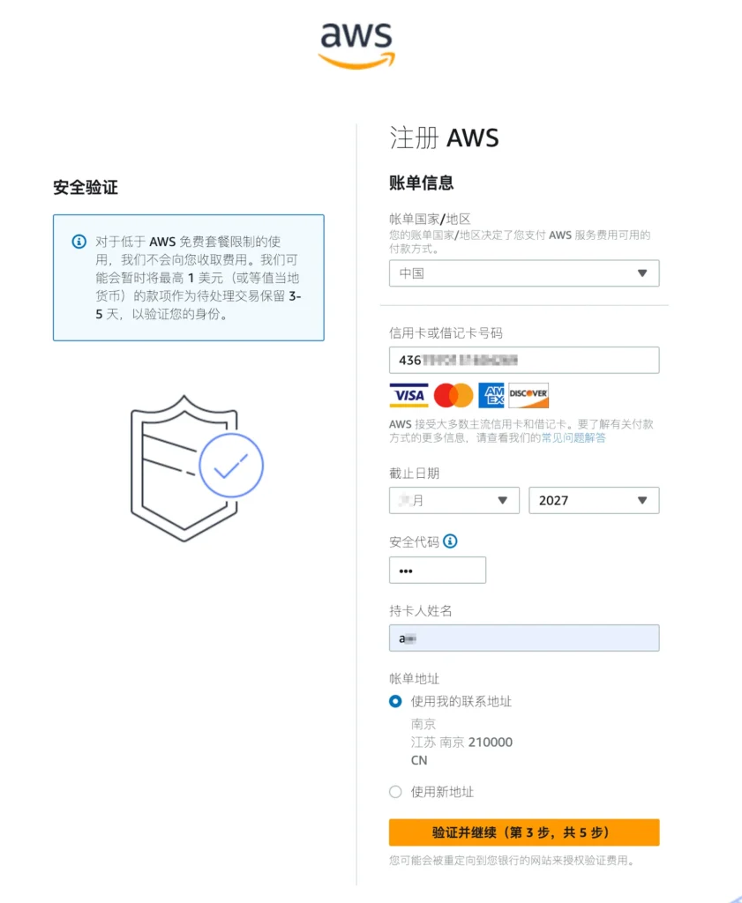Image resolution: width=742 pixels, height=903 pixels.
Task: Open the expiration year 2027 dropdown
Action: coord(593,500)
